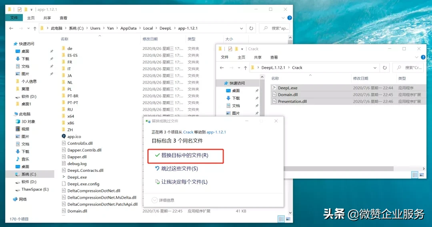Open 文件 tab in app-1.12.1 window

pos(14,18)
